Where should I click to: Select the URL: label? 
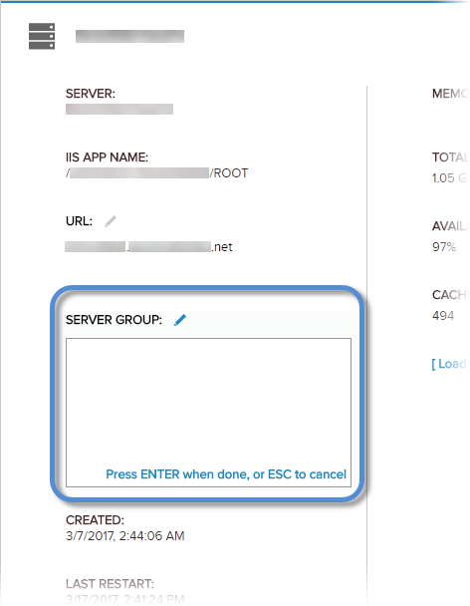point(80,221)
